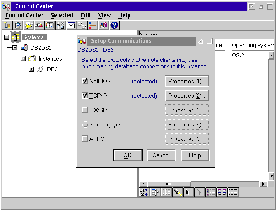The image size is (276, 210).
Task: Open the Edit menu
Action: pos(86,15)
